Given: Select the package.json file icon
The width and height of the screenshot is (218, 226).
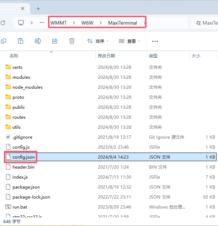Looking at the screenshot, I should click(8, 187).
